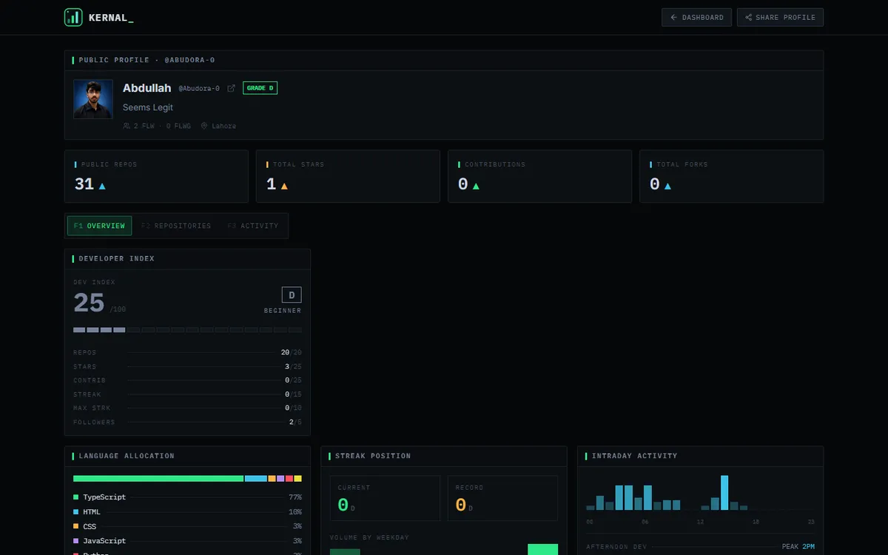Viewport: 888px width, 555px height.
Task: Click the '0 FLWG' following count
Action: pyautogui.click(x=178, y=126)
